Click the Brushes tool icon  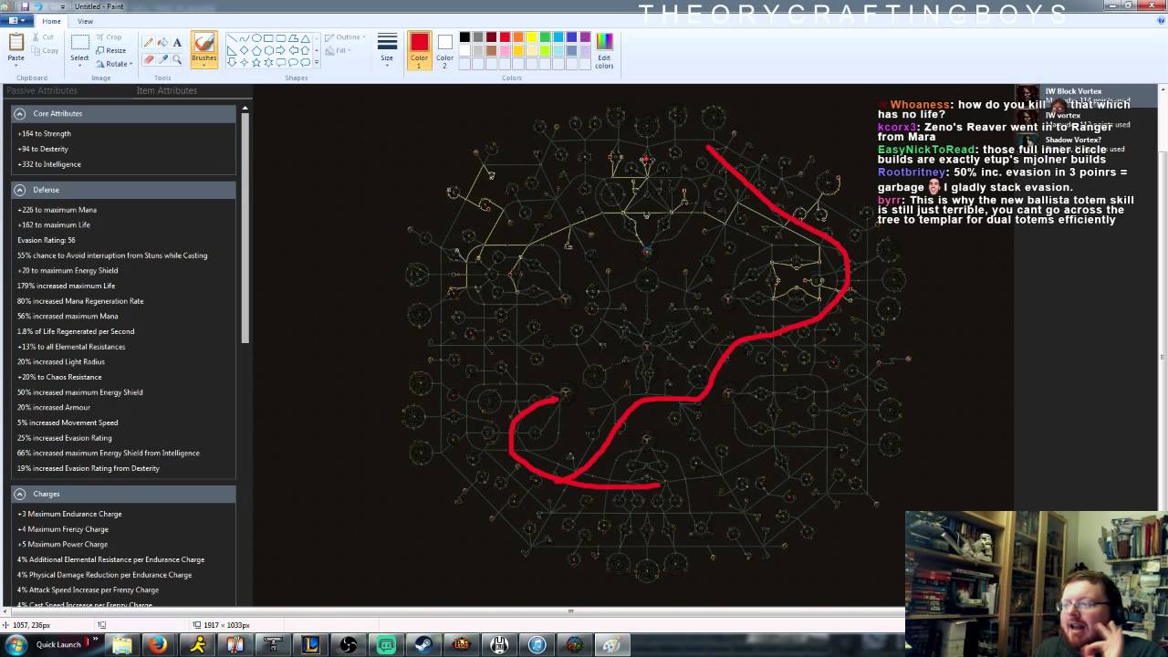203,43
